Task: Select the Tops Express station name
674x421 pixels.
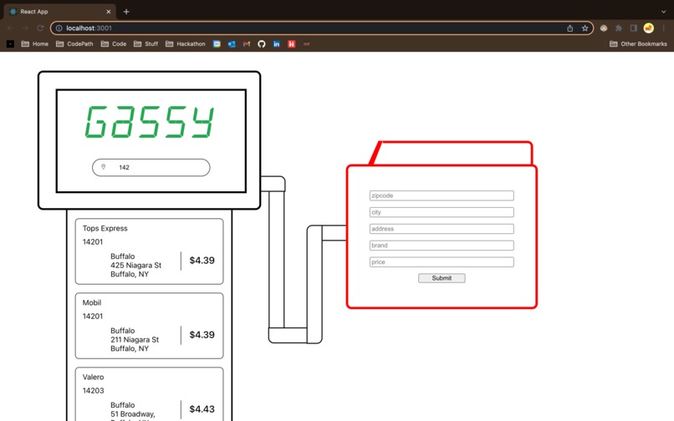Action: [105, 228]
